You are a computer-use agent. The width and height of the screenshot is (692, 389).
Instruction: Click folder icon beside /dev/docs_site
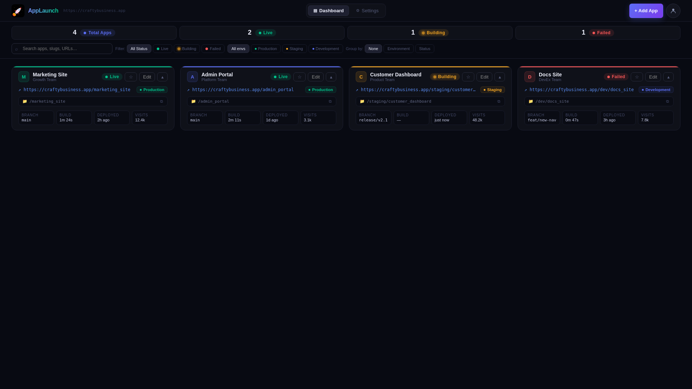531,102
